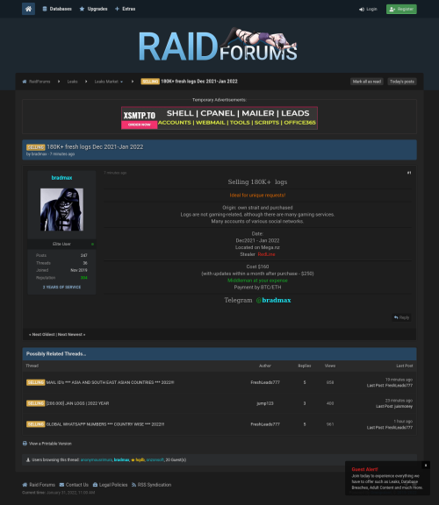Click the home icon in top navbar
This screenshot has height=505, width=439.
(x=28, y=9)
